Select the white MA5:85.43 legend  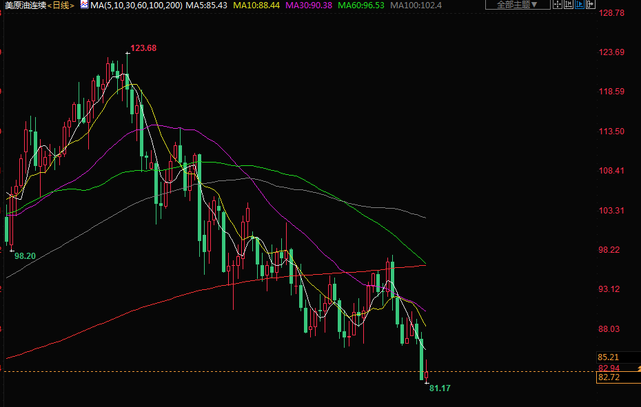[x=203, y=5]
